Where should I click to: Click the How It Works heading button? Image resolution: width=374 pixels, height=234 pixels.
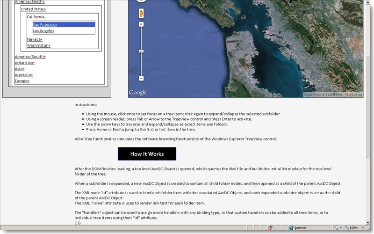(x=147, y=154)
